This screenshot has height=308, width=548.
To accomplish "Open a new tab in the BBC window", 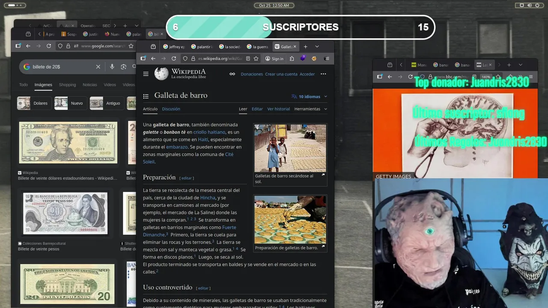I will click(509, 65).
